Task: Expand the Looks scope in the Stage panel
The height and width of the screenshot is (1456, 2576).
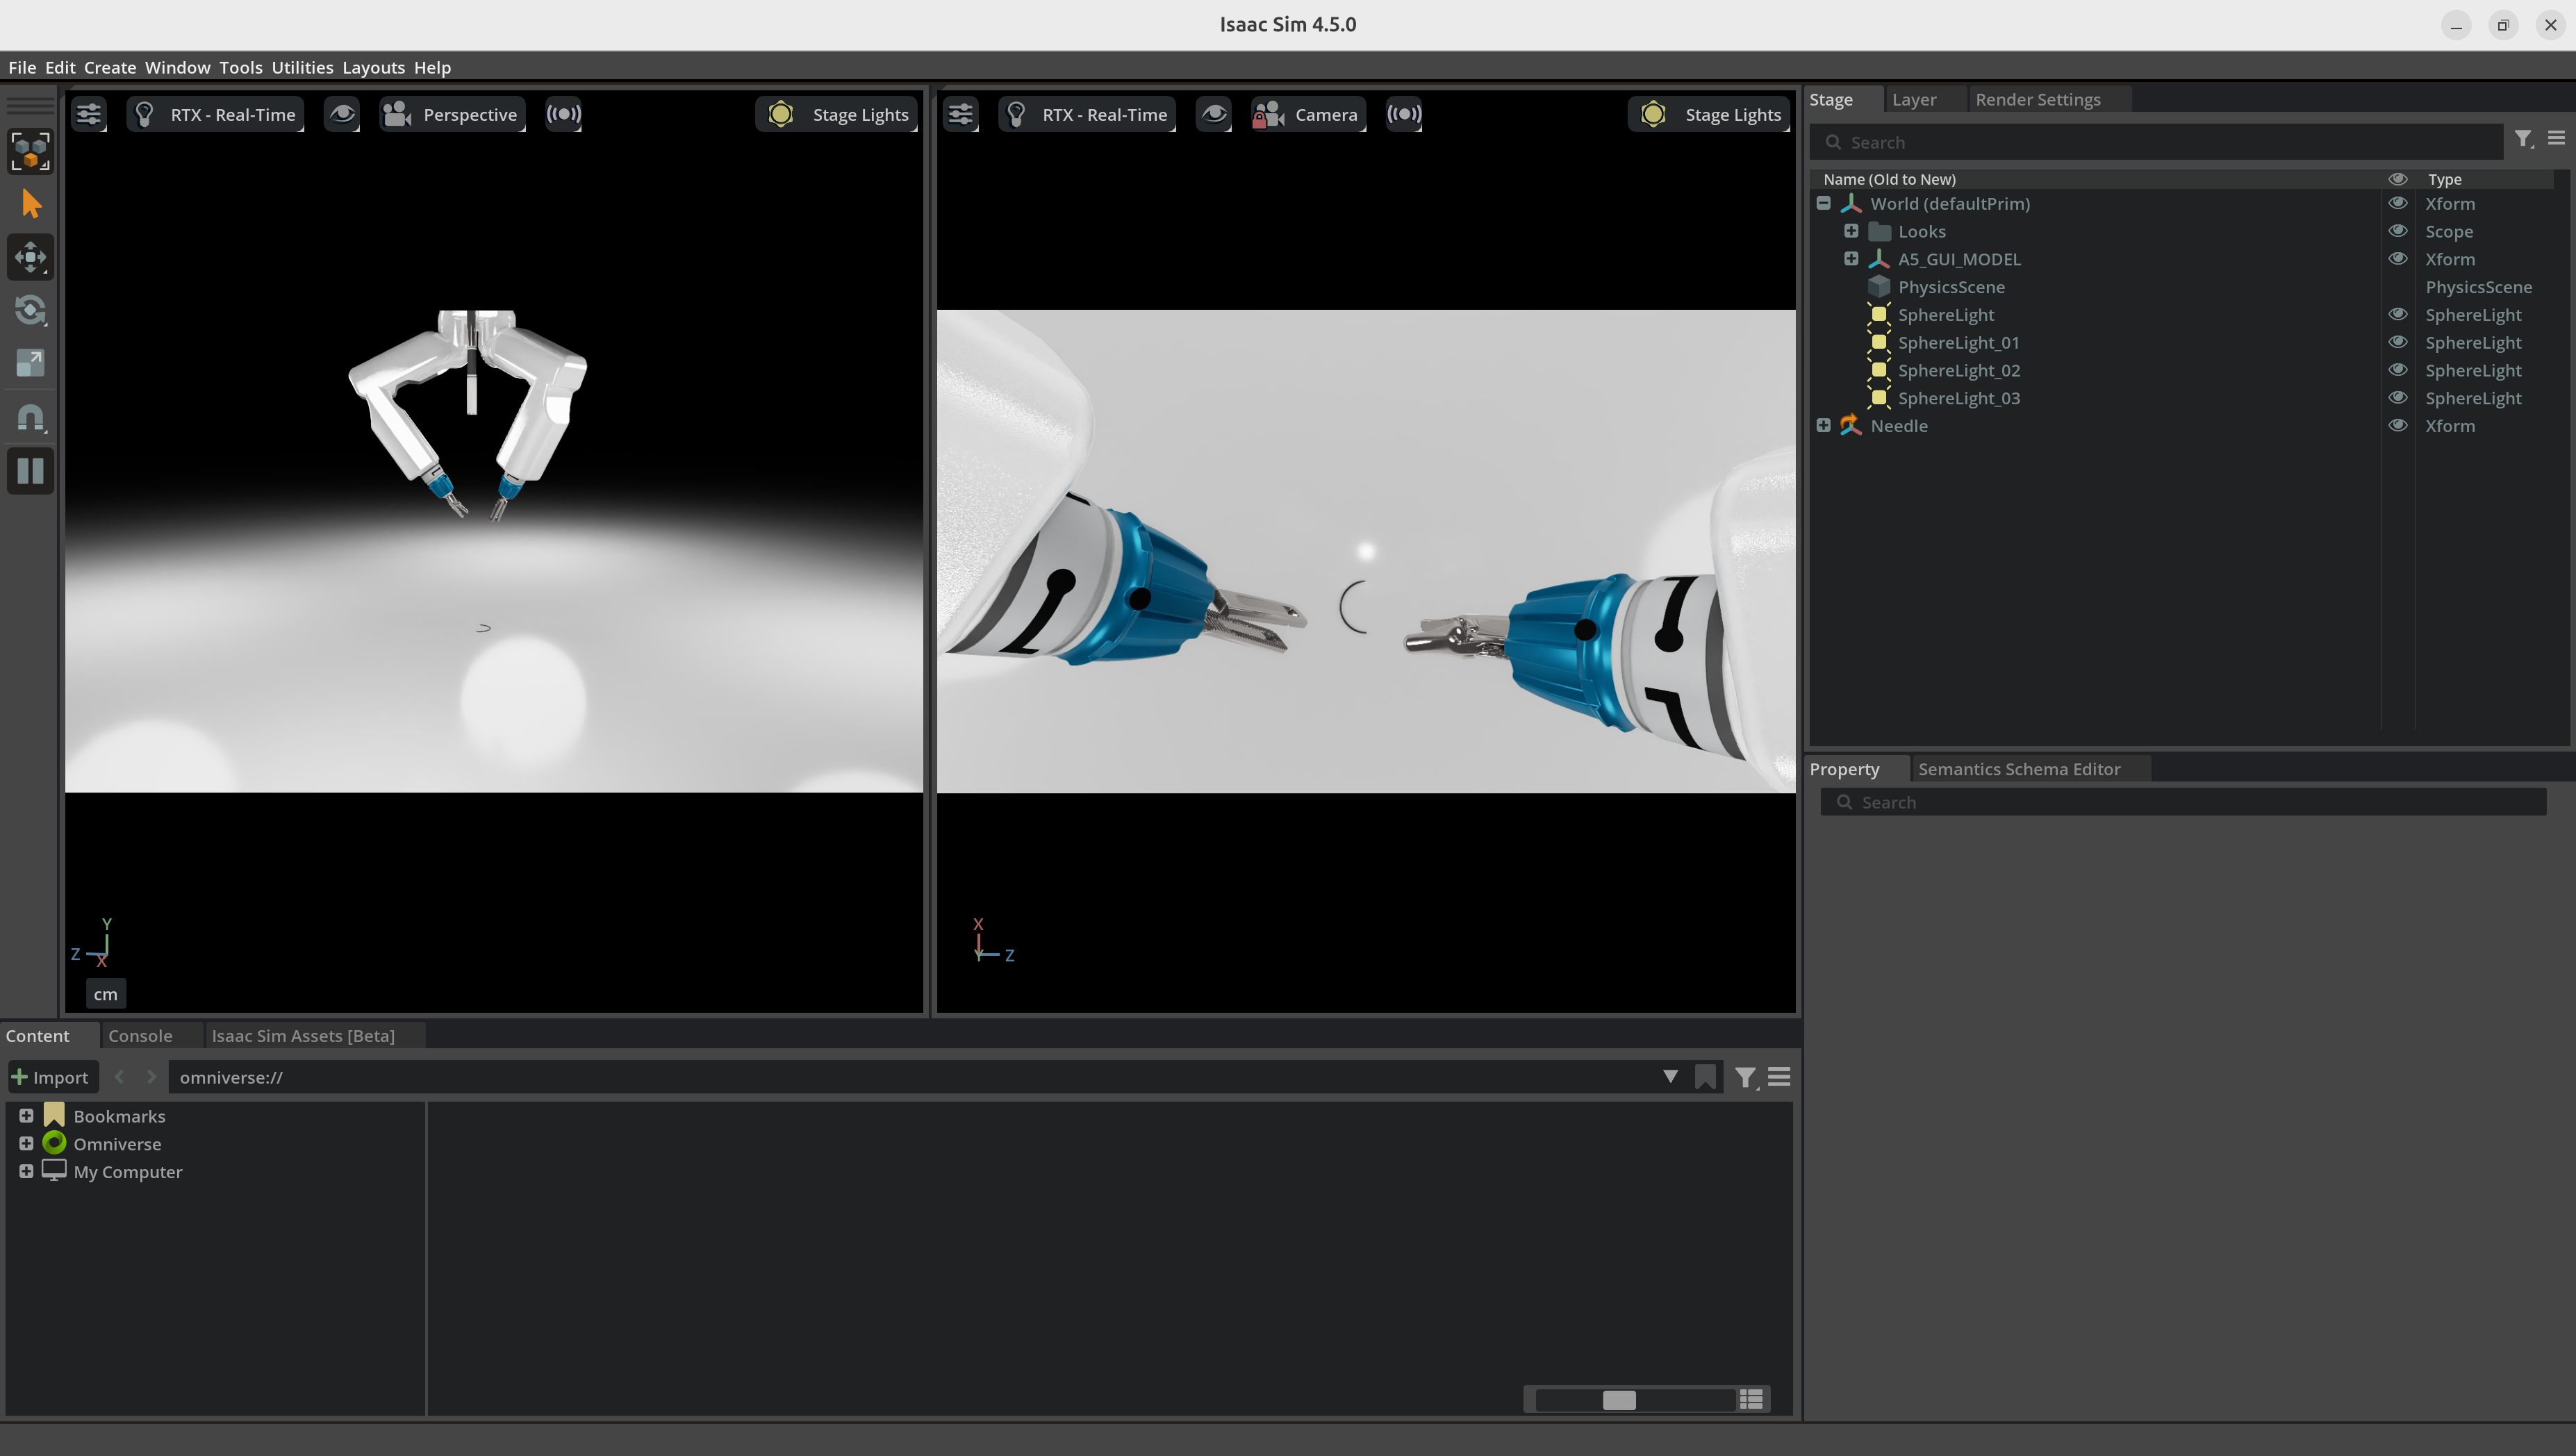Action: click(1851, 231)
